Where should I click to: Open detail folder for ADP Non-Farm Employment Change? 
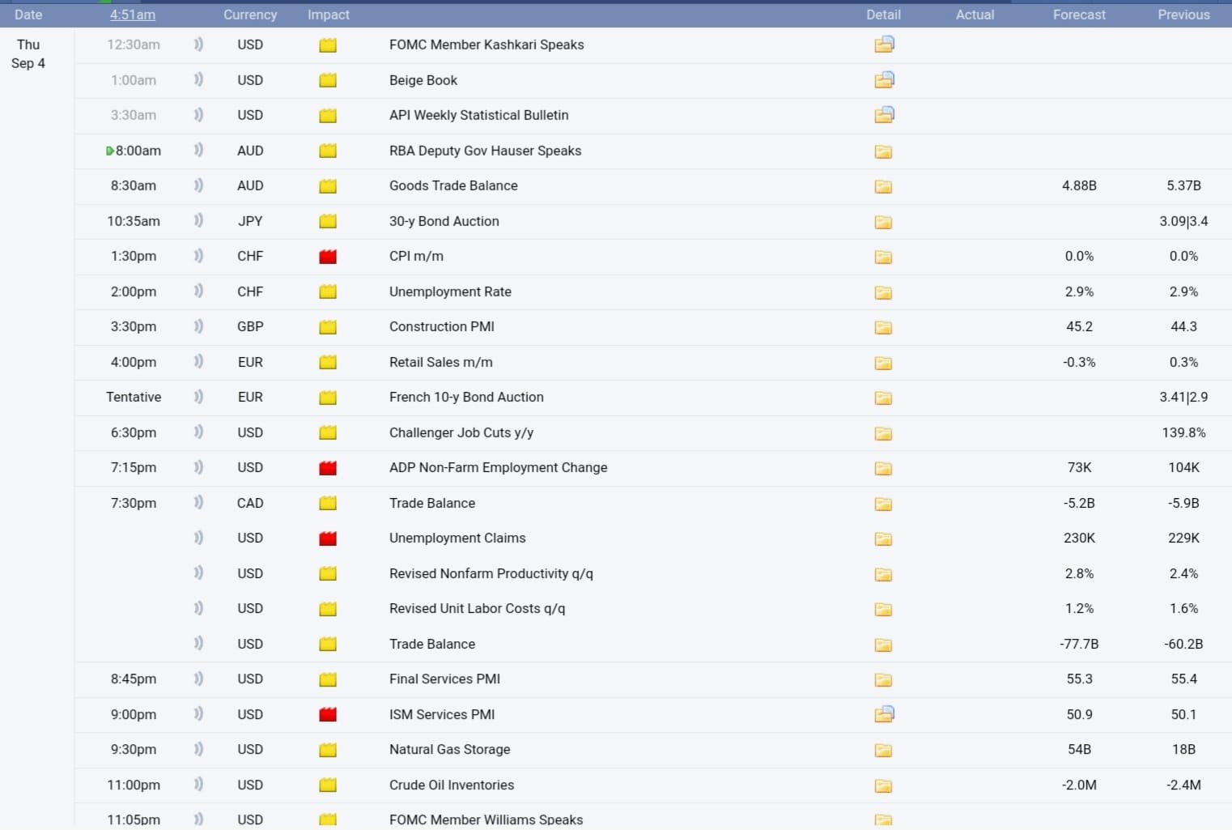point(883,468)
